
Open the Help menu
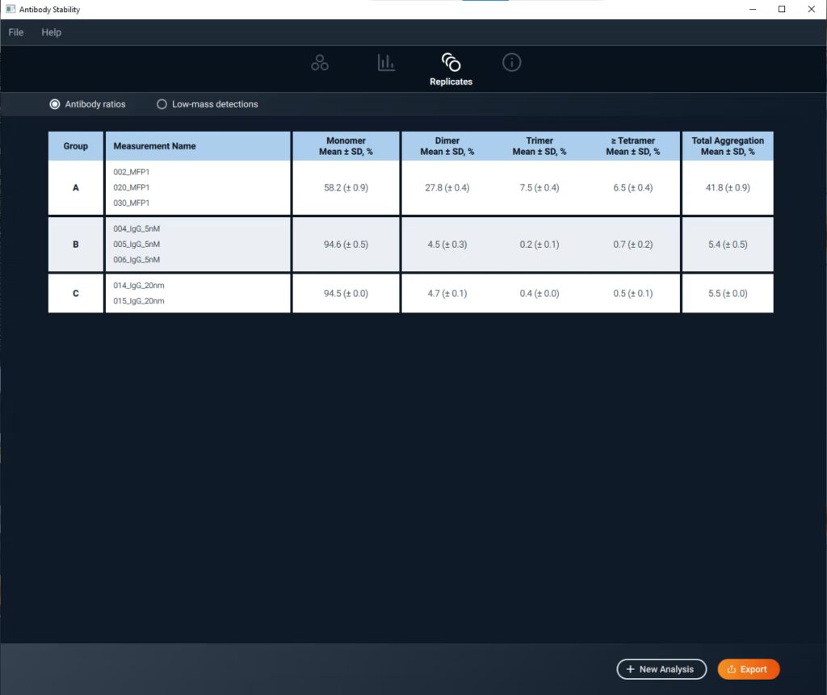click(52, 32)
